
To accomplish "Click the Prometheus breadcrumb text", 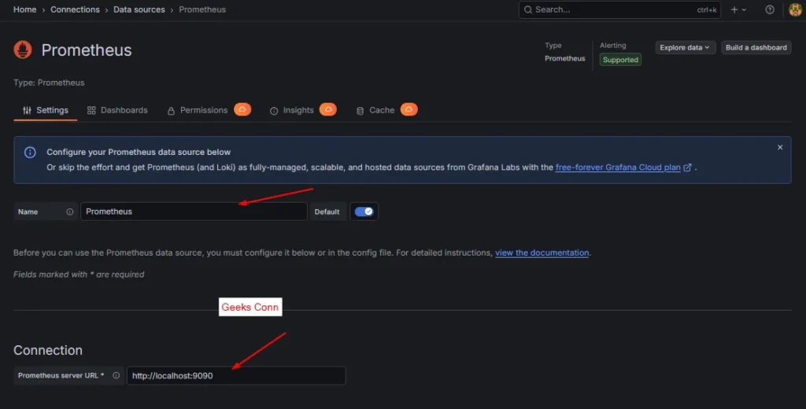I will coord(202,9).
